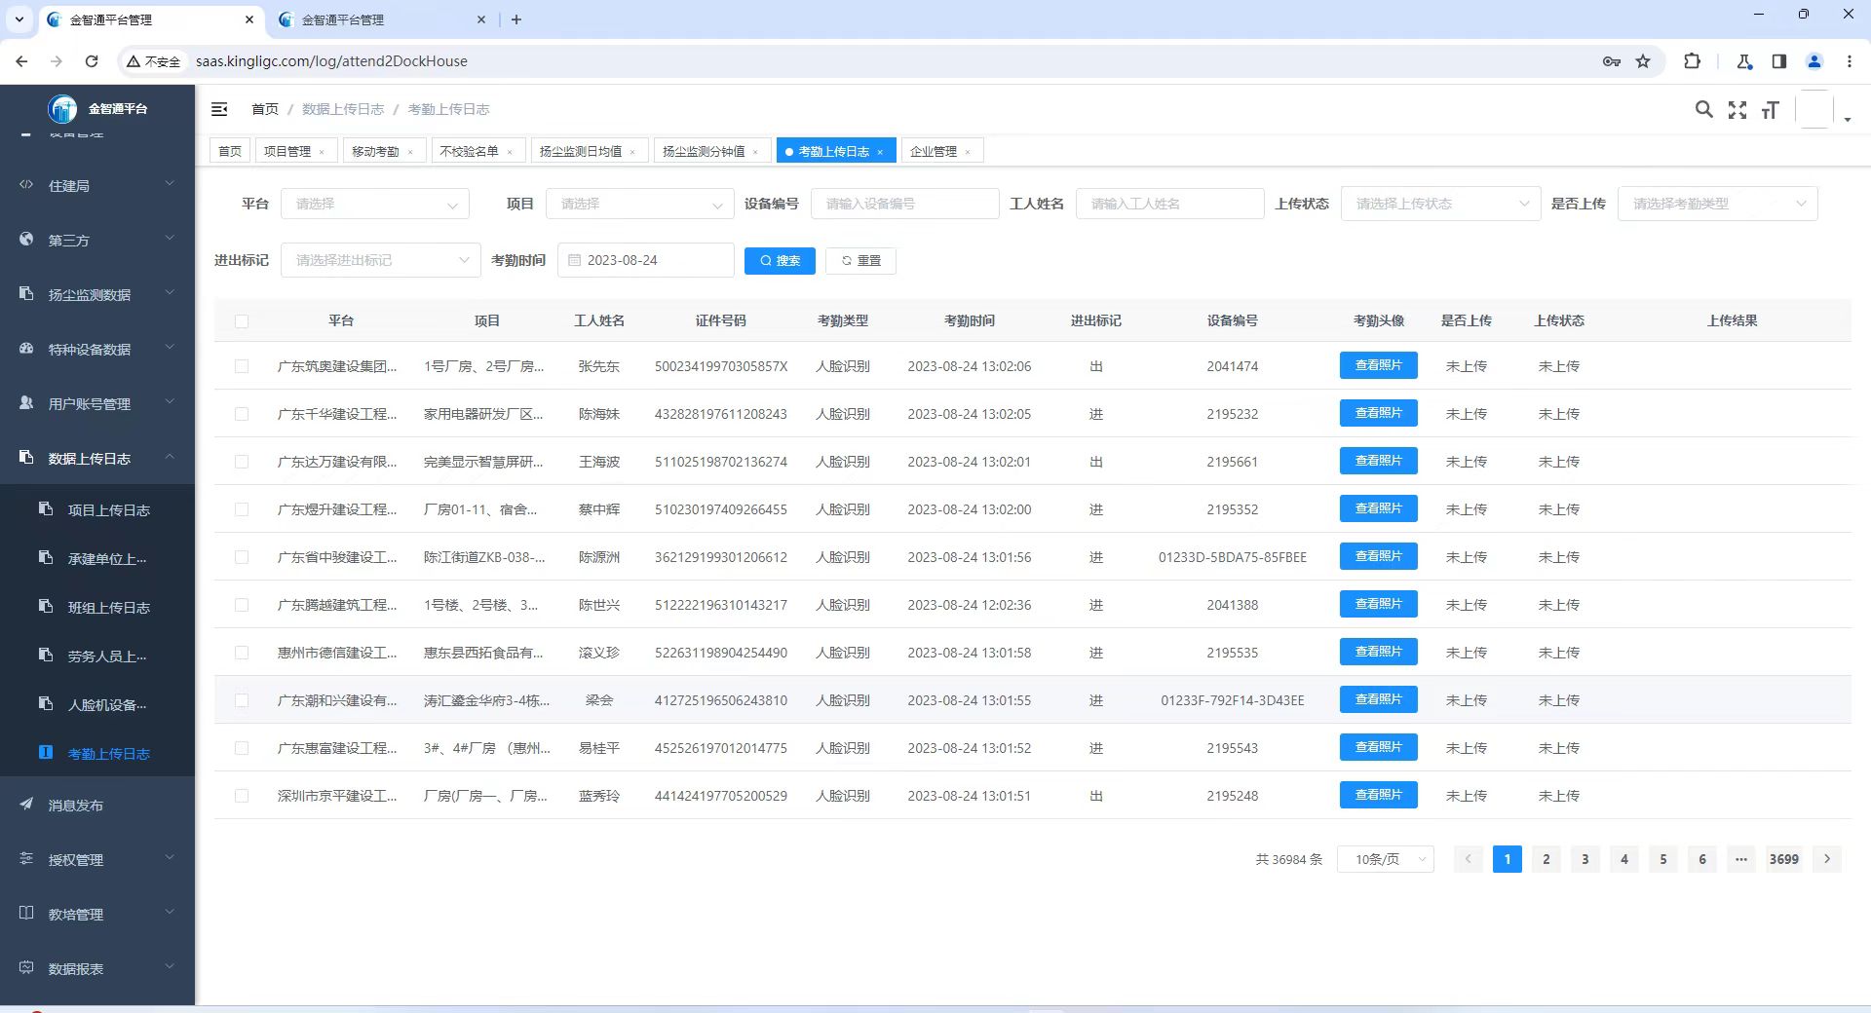
Task: Open the header search magnifier icon
Action: [1703, 109]
